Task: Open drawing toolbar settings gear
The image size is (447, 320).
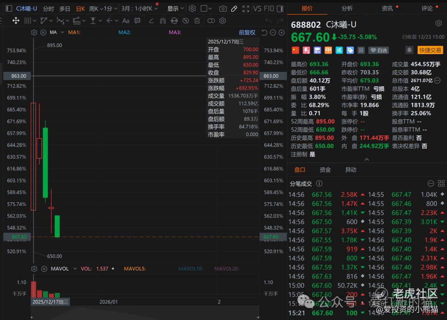Action: point(223,21)
